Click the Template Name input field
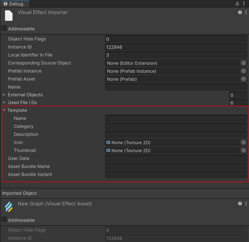The image size is (249, 242). tap(176, 118)
